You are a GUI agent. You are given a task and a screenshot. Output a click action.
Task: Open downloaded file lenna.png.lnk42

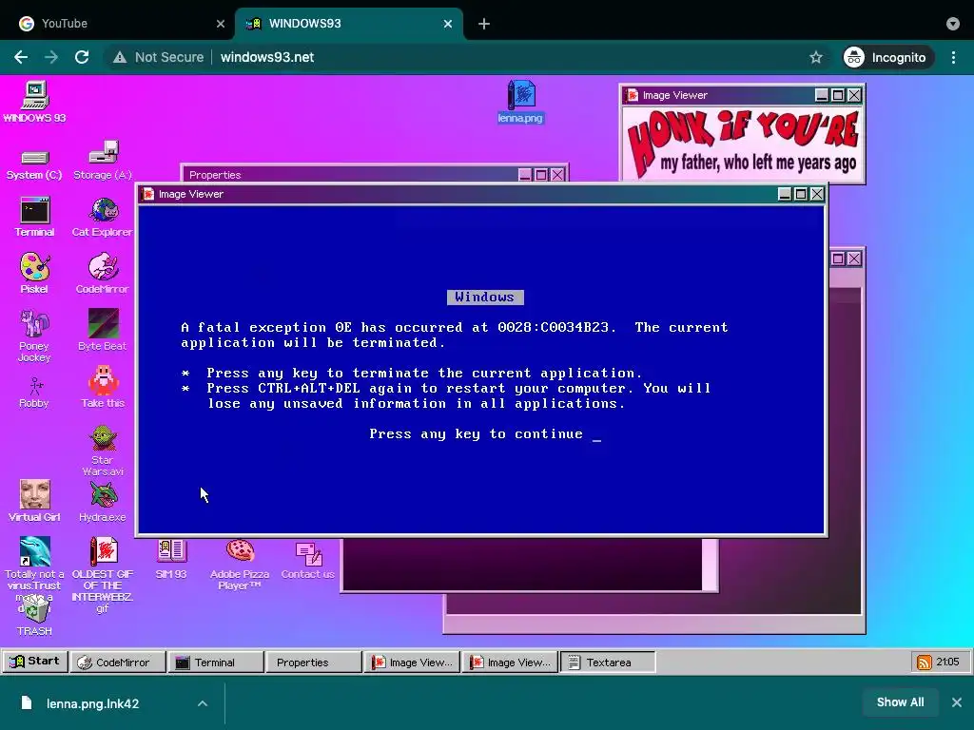click(92, 703)
